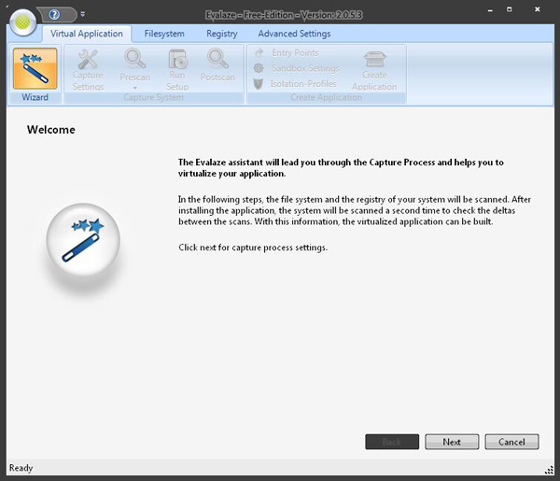Switch to the Filesystem tab
560x481 pixels.
(x=164, y=34)
